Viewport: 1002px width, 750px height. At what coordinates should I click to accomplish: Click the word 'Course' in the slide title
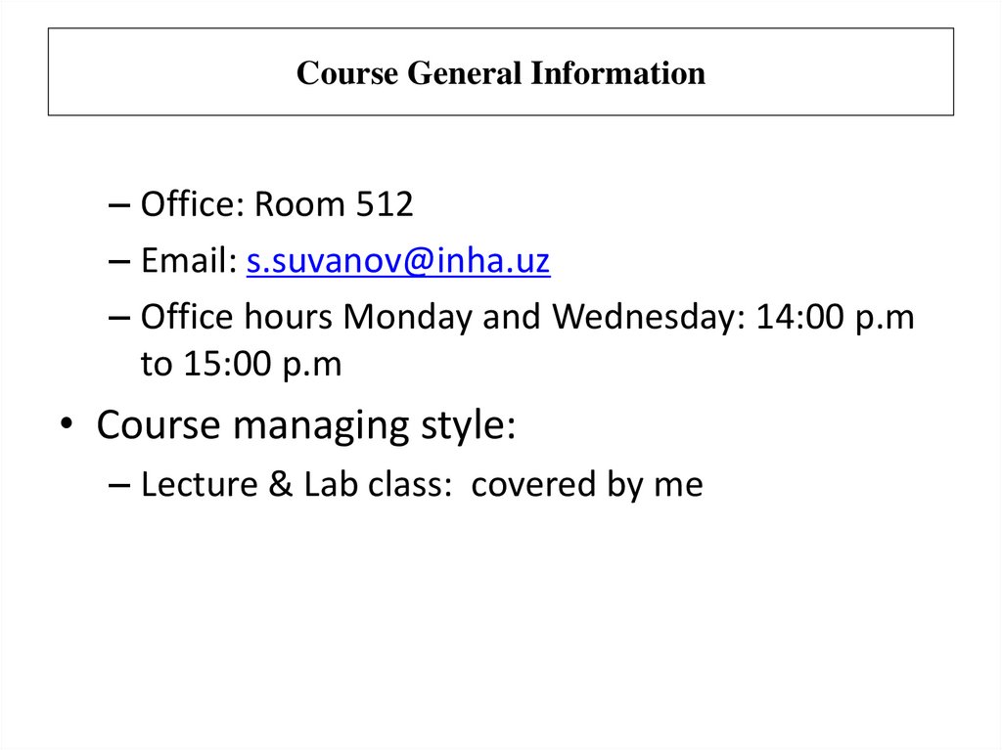coord(346,73)
